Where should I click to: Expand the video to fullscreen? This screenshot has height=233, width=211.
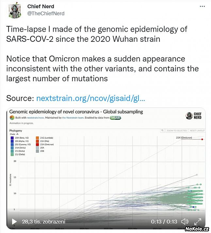pos(198,222)
